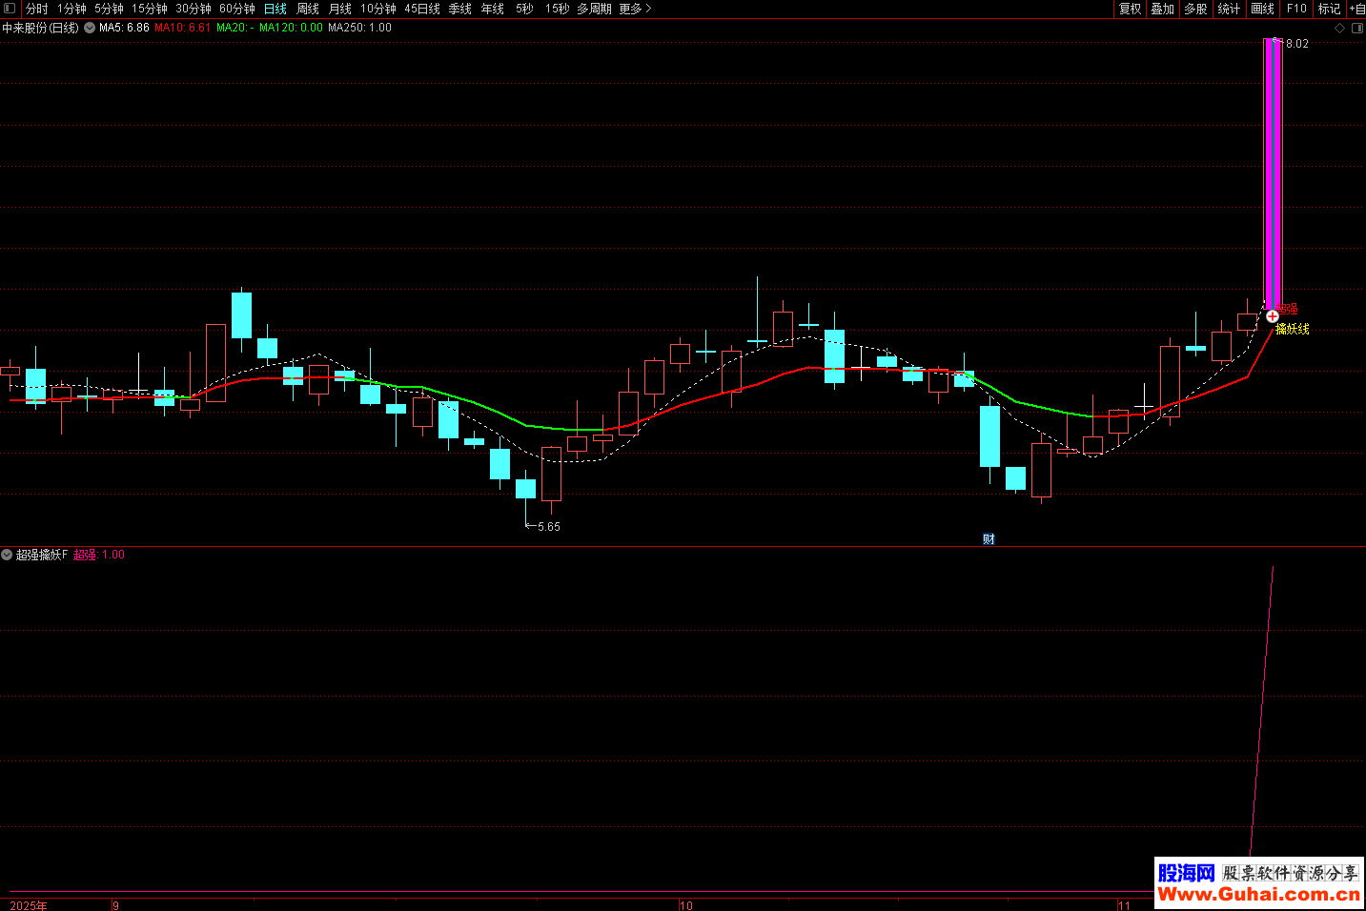Open the 画线 drawing tools
This screenshot has width=1366, height=911.
(1262, 9)
